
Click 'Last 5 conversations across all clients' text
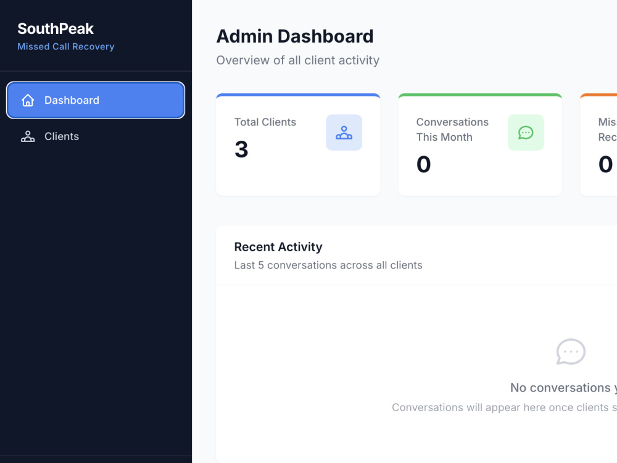click(328, 265)
